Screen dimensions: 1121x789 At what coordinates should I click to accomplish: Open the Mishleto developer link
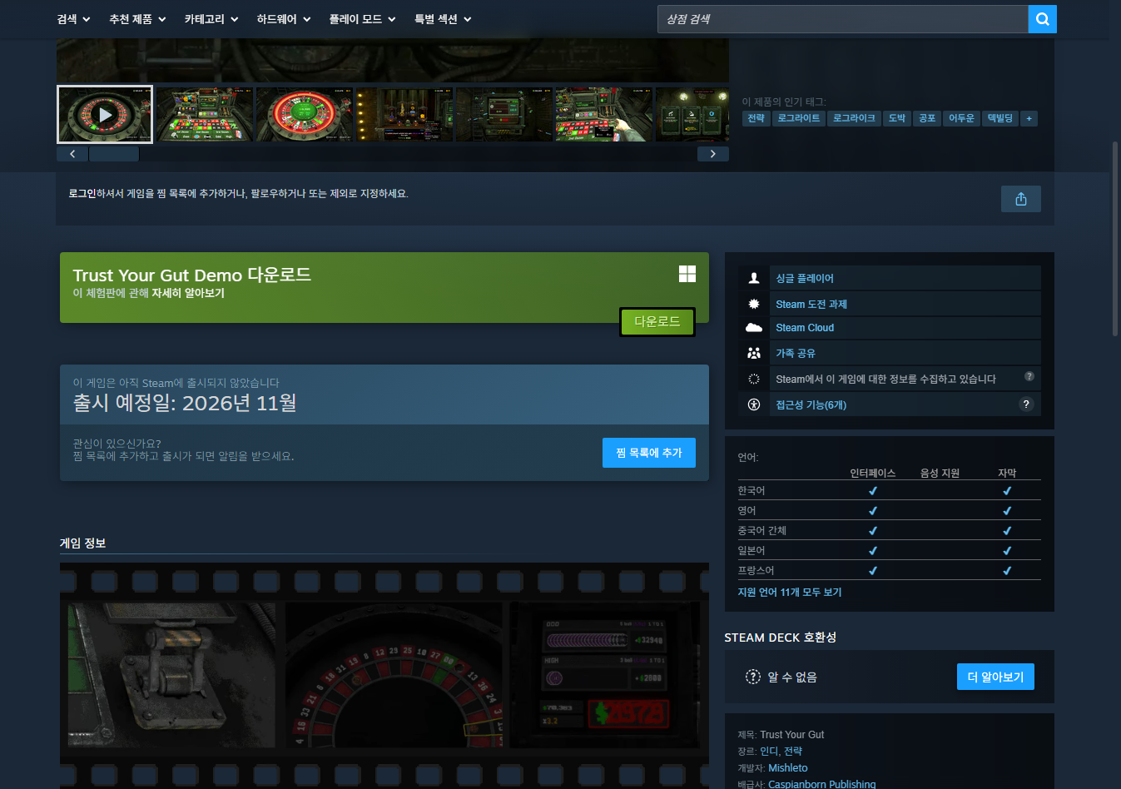[x=788, y=768]
